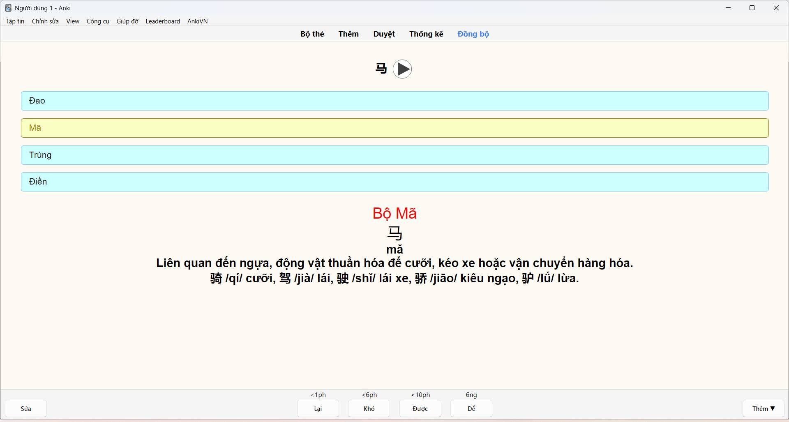Click Đồng bộ to sync
The image size is (789, 422).
[473, 34]
